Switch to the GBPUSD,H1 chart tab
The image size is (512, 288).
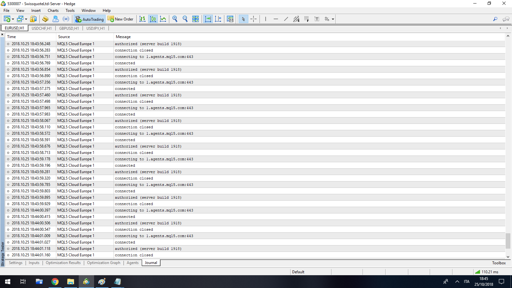pos(69,28)
